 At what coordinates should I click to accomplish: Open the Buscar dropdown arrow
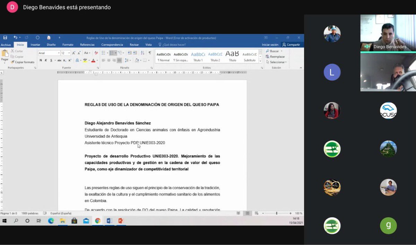(281, 51)
